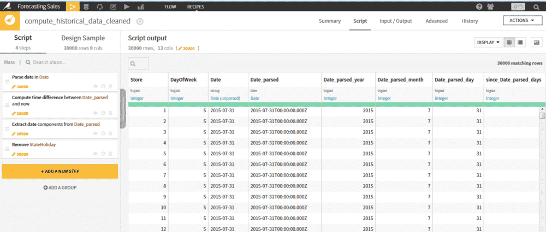Open the History tab
The image size is (546, 232).
(x=469, y=21)
